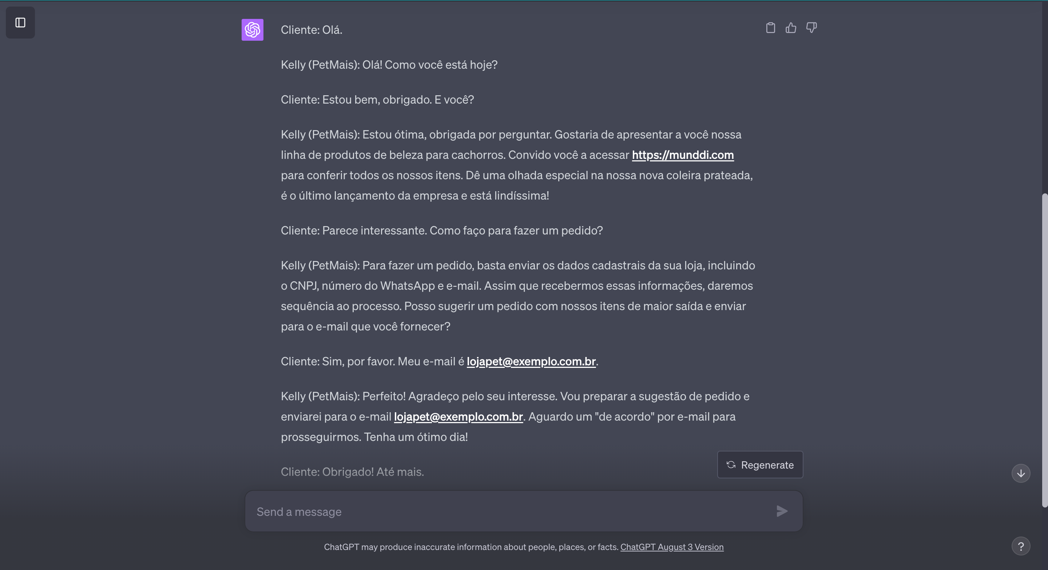The image size is (1048, 570).
Task: Open the help question mark button
Action: pos(1020,546)
